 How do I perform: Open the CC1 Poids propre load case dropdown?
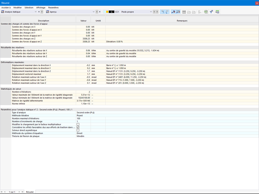point(151,12)
